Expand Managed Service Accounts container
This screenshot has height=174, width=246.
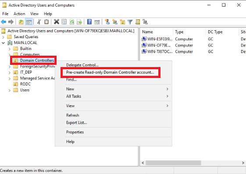[x=9, y=78]
